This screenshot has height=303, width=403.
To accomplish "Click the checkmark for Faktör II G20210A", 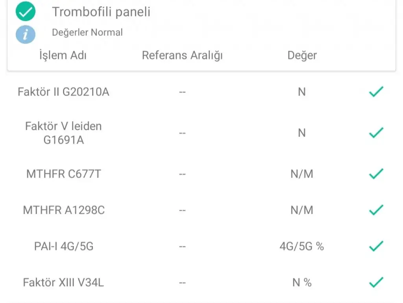I will pyautogui.click(x=376, y=92).
